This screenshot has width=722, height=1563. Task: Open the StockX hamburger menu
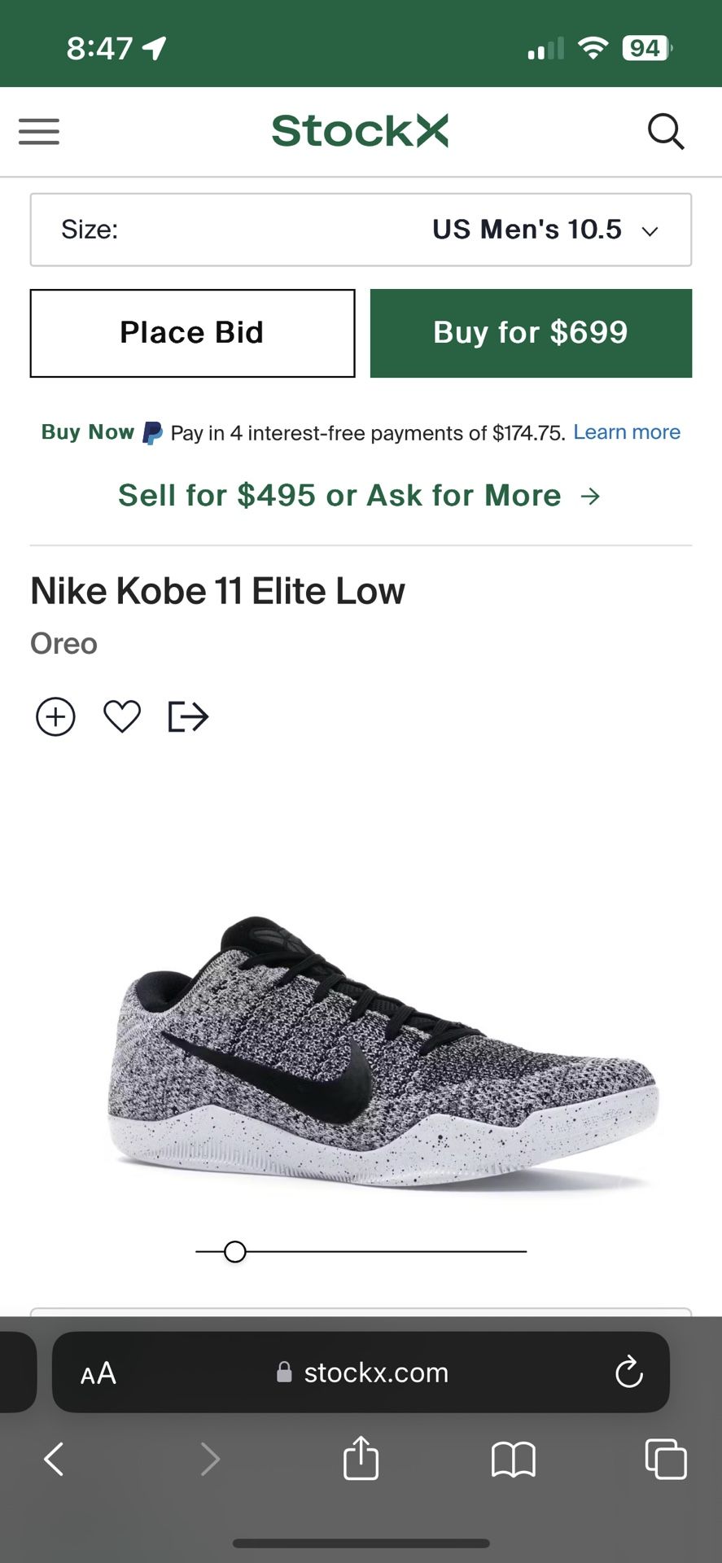pyautogui.click(x=39, y=131)
